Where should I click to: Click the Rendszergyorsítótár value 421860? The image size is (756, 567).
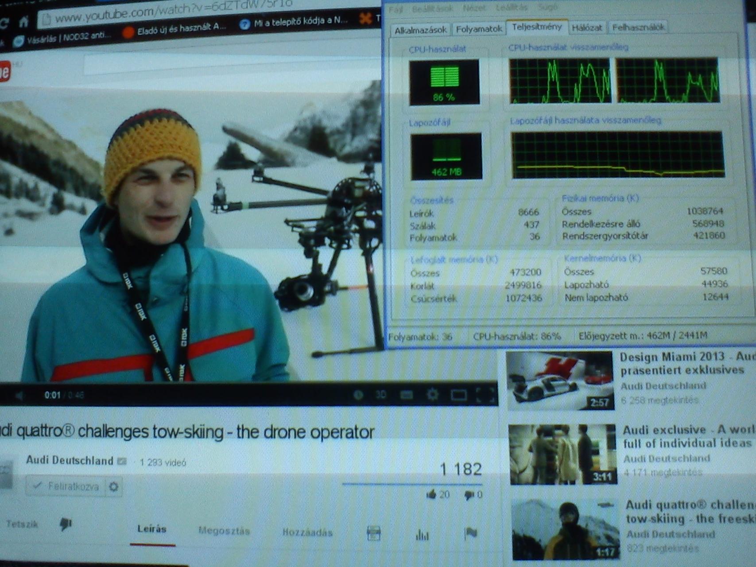click(x=709, y=235)
